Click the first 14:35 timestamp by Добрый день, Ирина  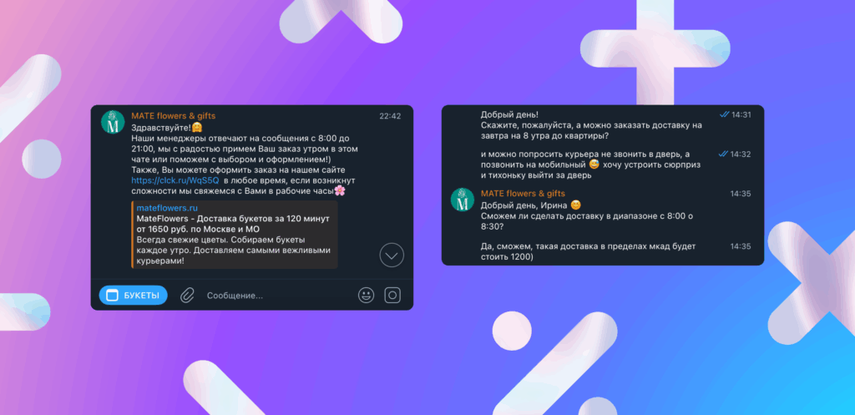pos(741,194)
